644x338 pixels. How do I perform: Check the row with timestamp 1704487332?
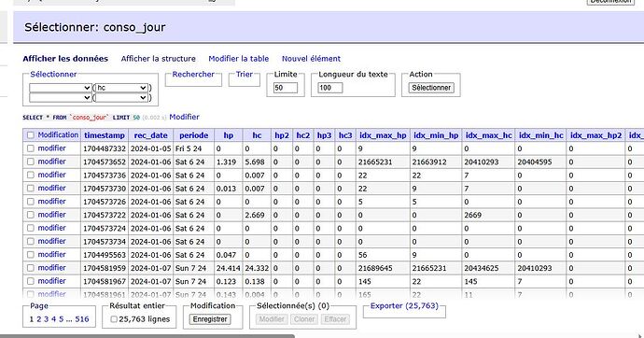(x=31, y=148)
